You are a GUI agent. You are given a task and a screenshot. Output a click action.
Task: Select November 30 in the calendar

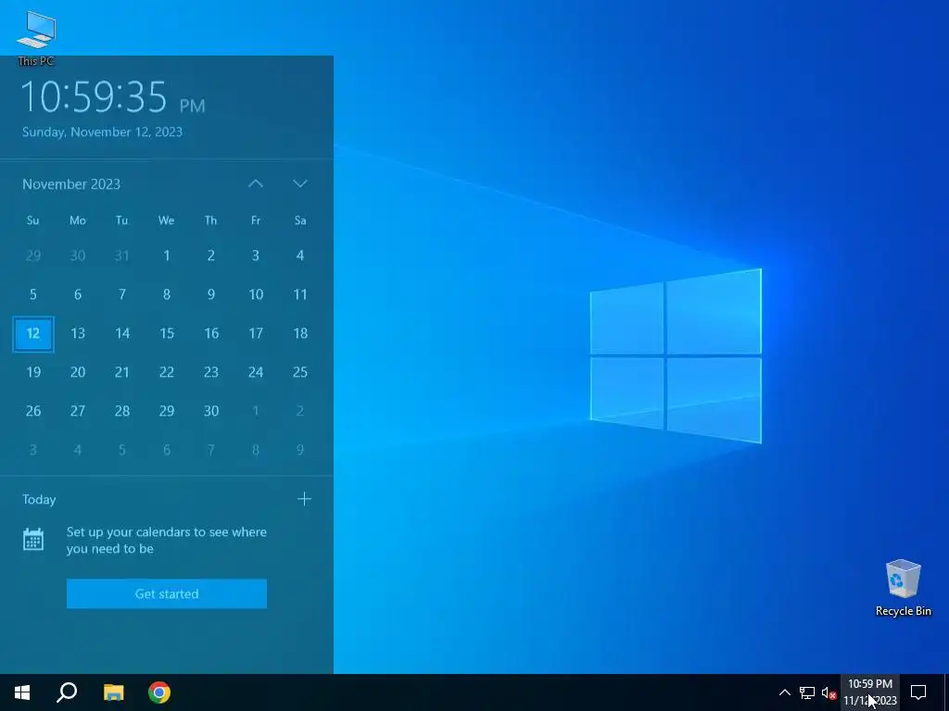tap(211, 411)
